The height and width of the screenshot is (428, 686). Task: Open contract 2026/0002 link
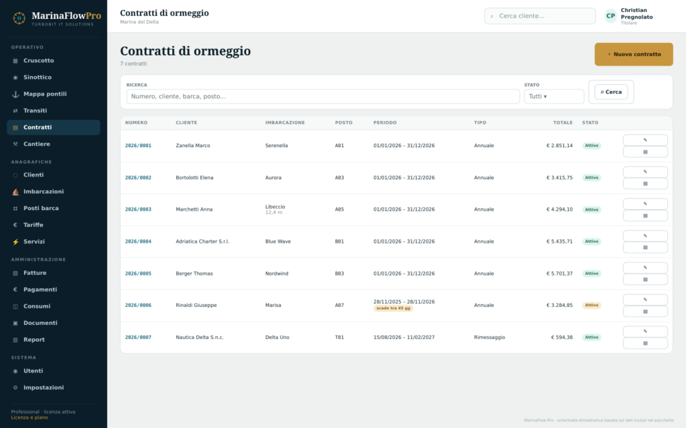click(138, 178)
